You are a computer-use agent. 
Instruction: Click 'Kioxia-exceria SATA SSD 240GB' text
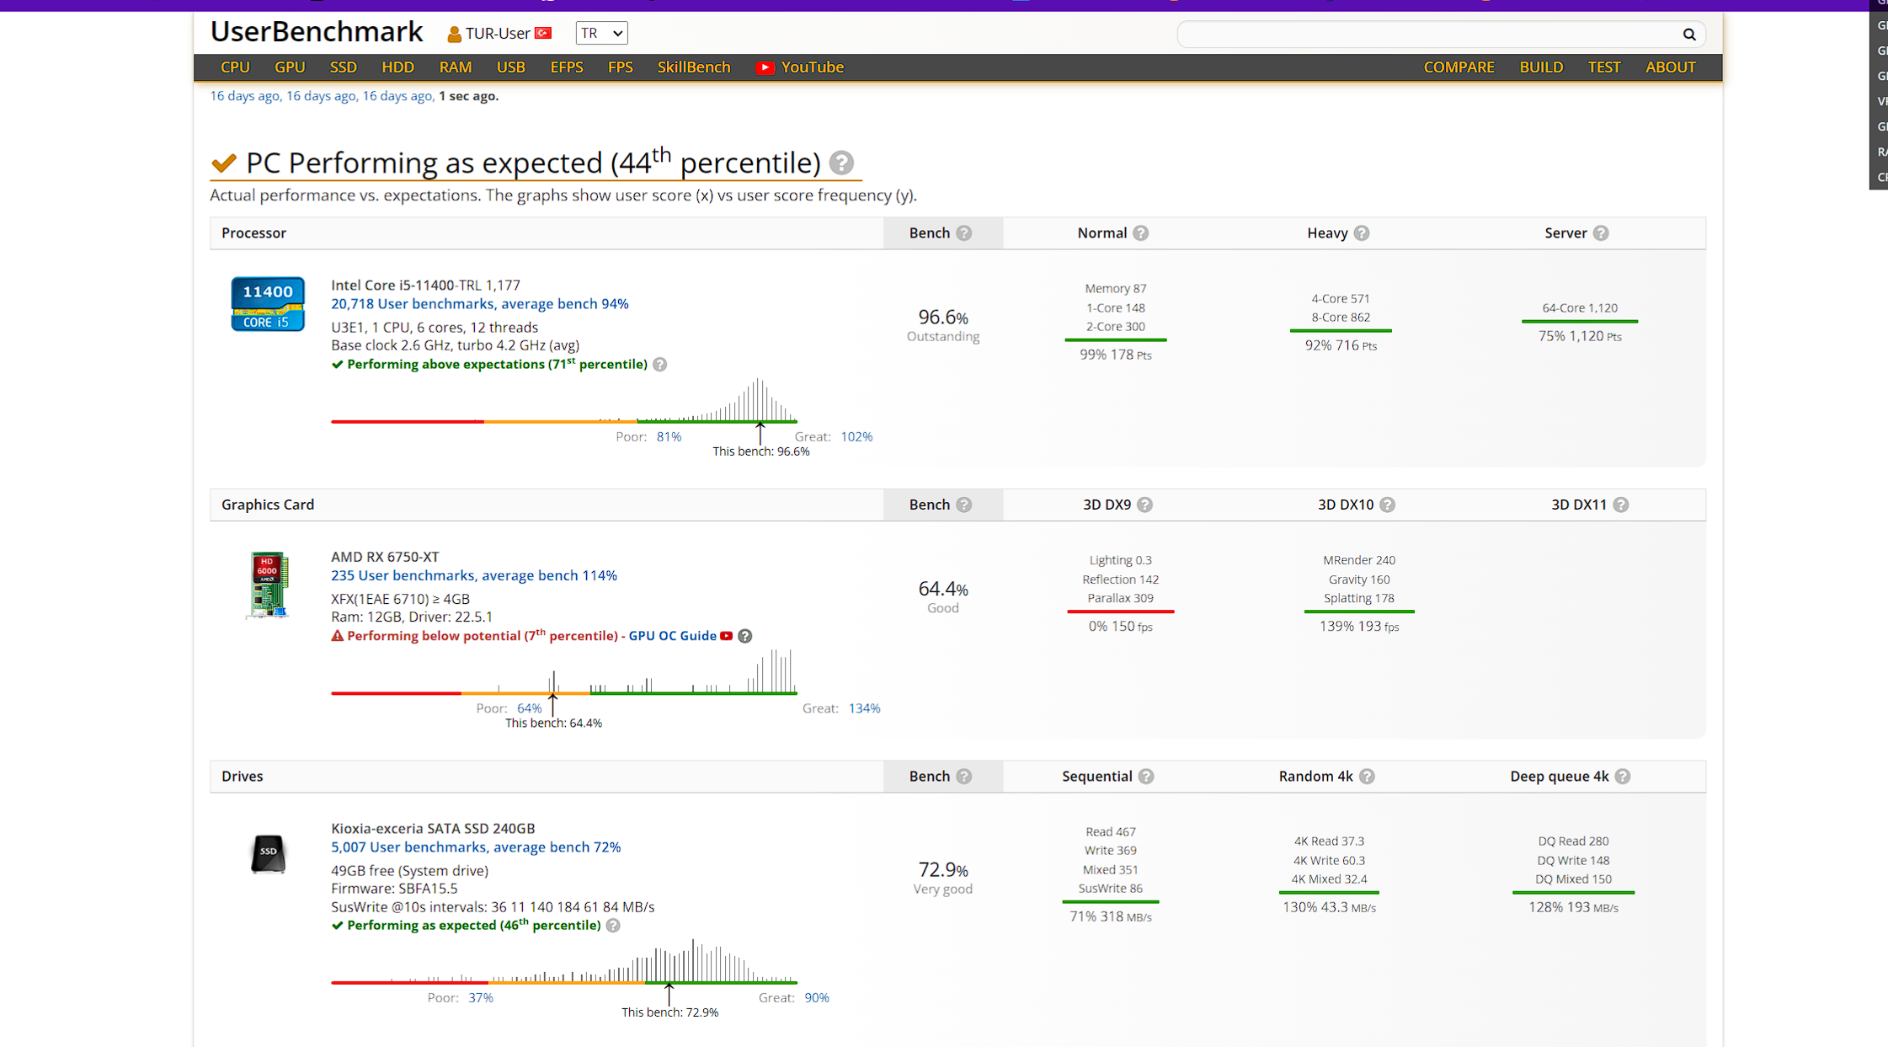[x=433, y=829]
